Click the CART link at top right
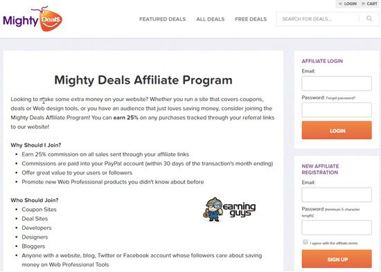The width and height of the screenshot is (381, 272). pos(372,3)
